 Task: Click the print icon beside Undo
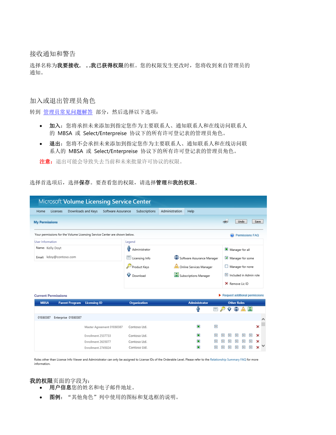tap(226, 221)
